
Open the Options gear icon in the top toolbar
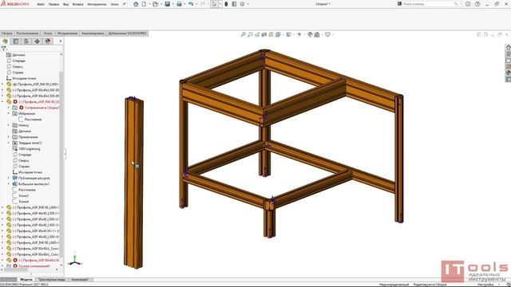(x=242, y=4)
